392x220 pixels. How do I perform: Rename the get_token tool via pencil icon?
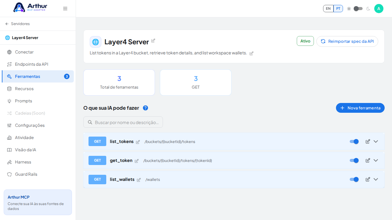click(137, 161)
